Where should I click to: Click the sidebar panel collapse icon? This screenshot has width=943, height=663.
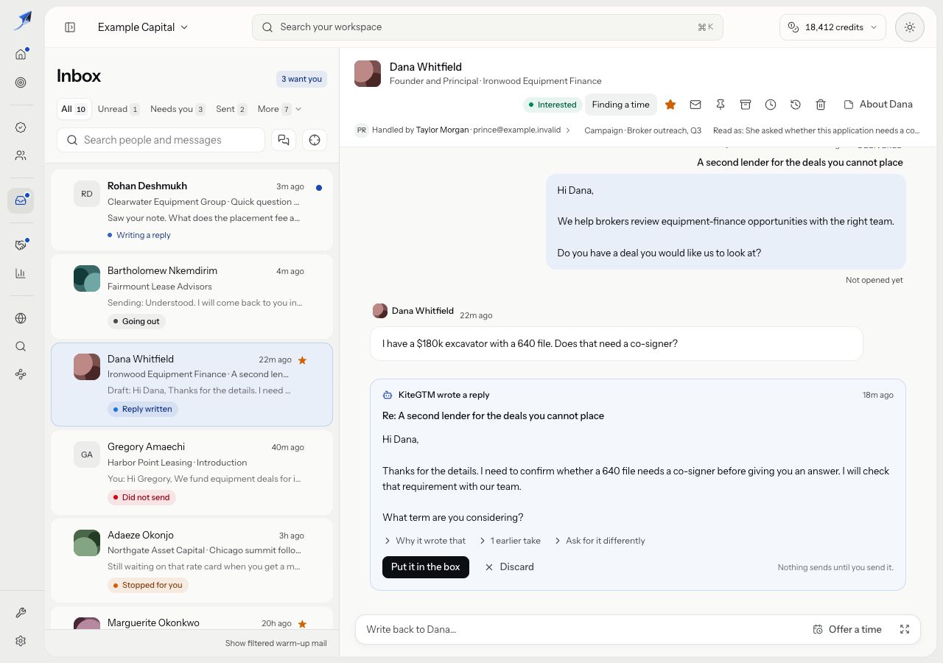70,27
